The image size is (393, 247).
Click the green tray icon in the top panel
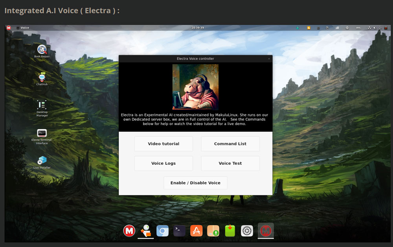pyautogui.click(x=298, y=28)
